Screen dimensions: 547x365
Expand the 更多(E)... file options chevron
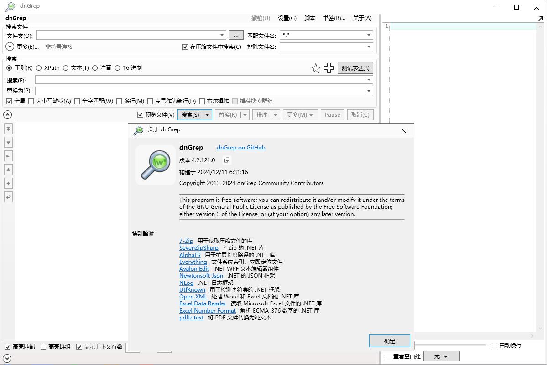click(10, 46)
